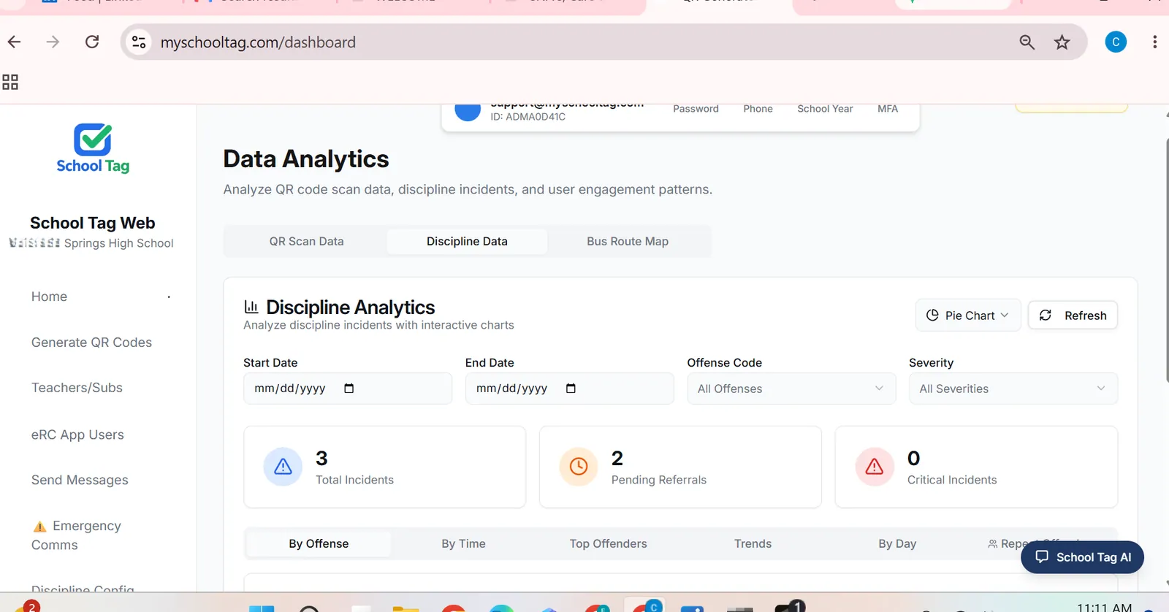Screen dimensions: 1169x612
Task: Open the Chrome profile avatar C
Action: (x=1116, y=42)
